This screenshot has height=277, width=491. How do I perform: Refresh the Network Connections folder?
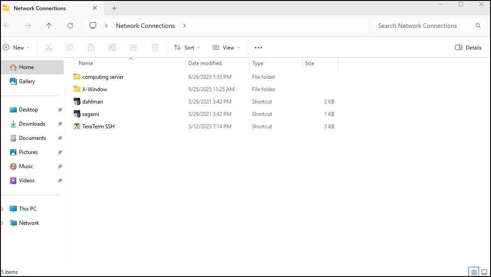click(70, 26)
